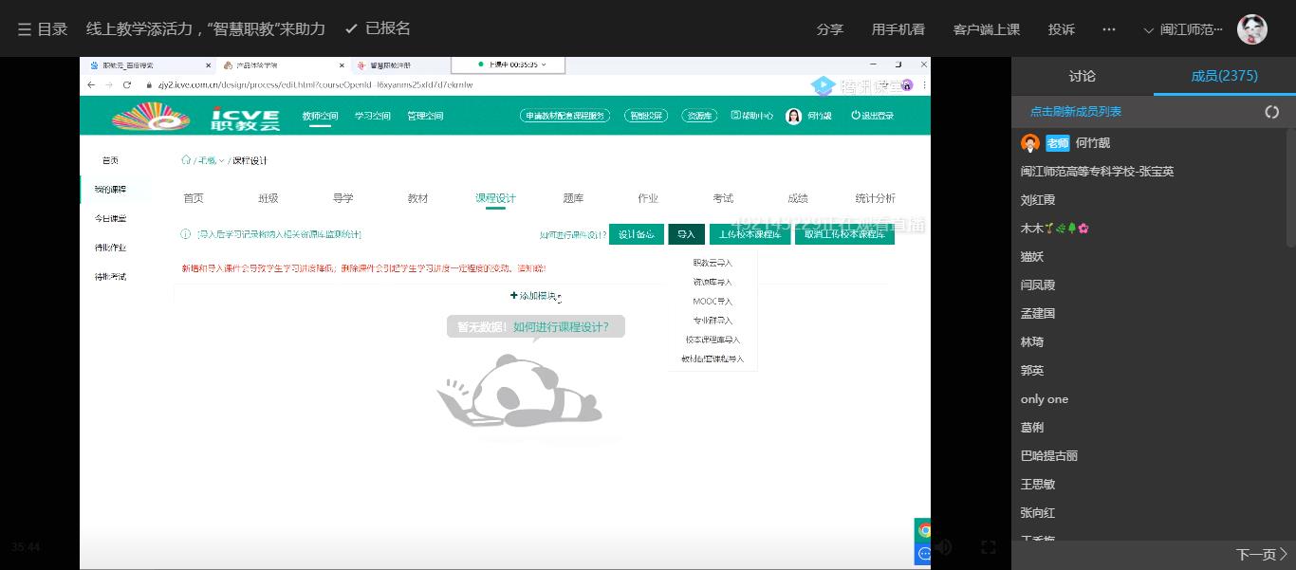
Task: Click the teacher 何竹靓 avatar icon
Action: tap(1030, 143)
